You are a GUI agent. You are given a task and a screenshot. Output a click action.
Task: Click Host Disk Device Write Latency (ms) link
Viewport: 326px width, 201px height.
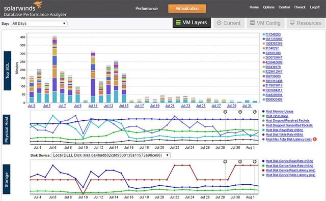(290, 175)
